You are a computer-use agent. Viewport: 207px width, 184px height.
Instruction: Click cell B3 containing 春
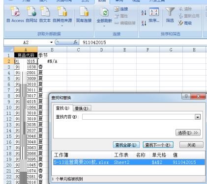(x=52, y=67)
